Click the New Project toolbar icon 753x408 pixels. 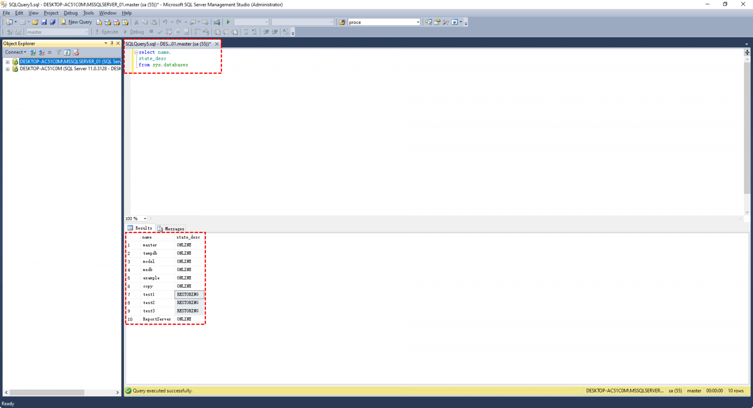coord(9,22)
